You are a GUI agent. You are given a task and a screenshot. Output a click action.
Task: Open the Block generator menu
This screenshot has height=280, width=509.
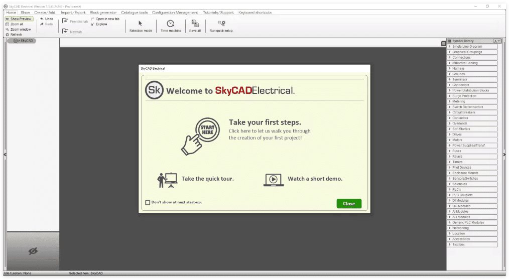(103, 13)
